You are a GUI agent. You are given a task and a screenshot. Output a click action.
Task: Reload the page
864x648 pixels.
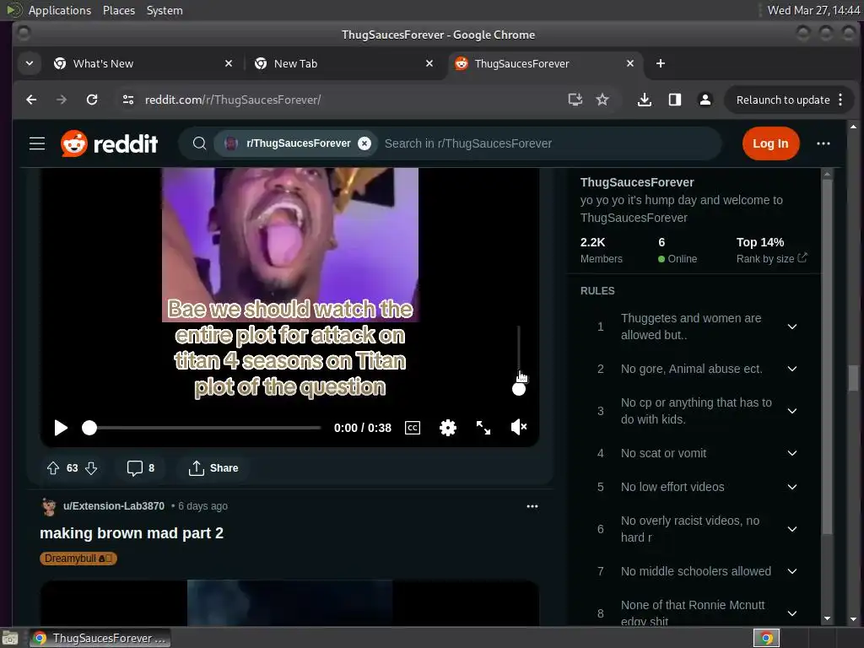[x=92, y=100]
